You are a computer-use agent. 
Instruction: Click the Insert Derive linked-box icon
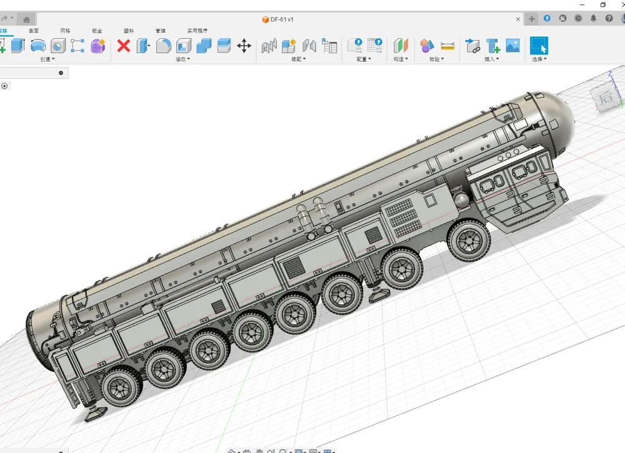coord(472,46)
